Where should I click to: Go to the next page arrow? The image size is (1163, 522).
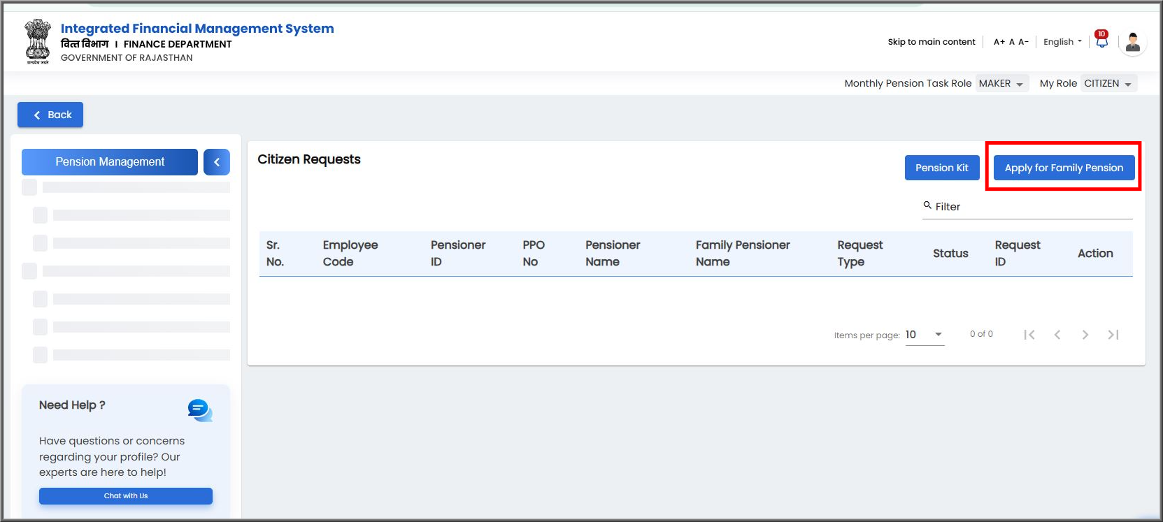pyautogui.click(x=1085, y=335)
